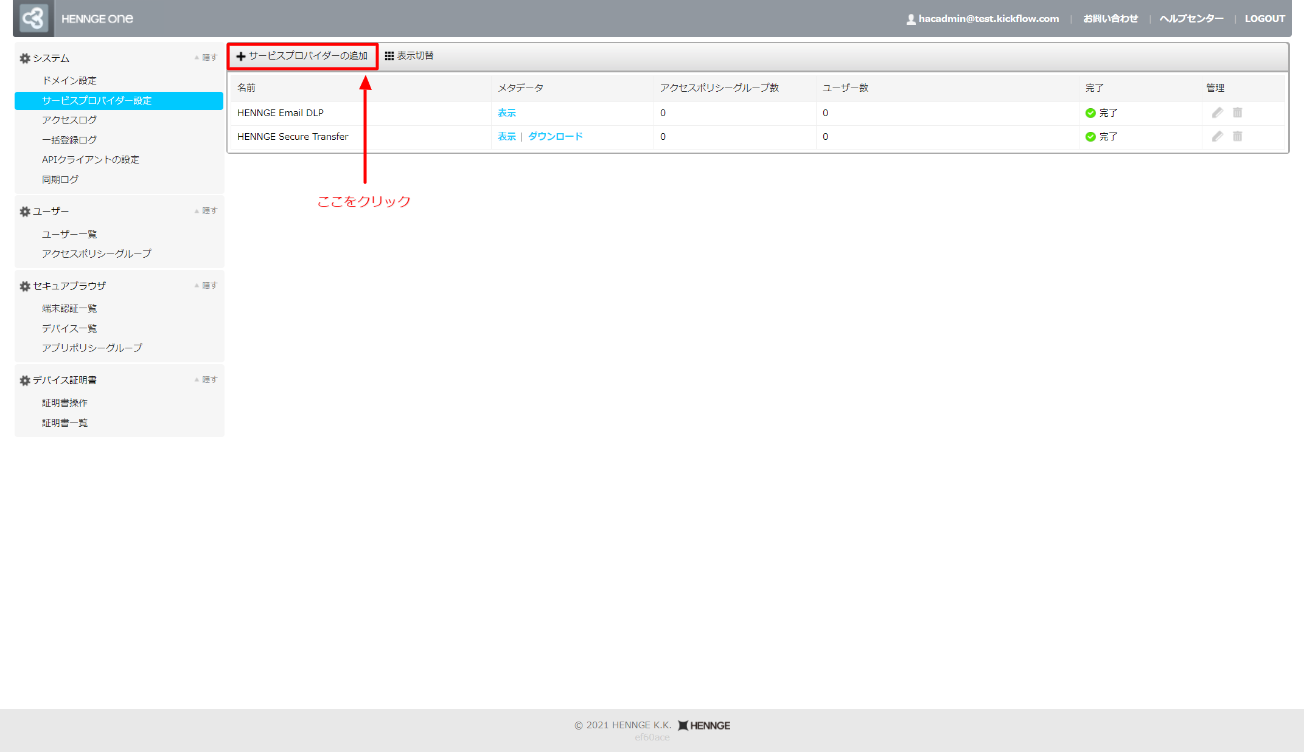The image size is (1304, 752).
Task: Click the 管理 column header
Action: pos(1216,88)
